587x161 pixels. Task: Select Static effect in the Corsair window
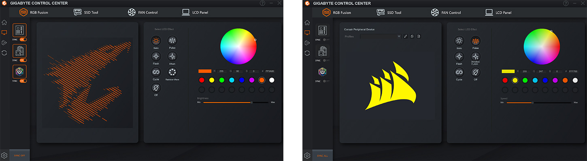[459, 41]
